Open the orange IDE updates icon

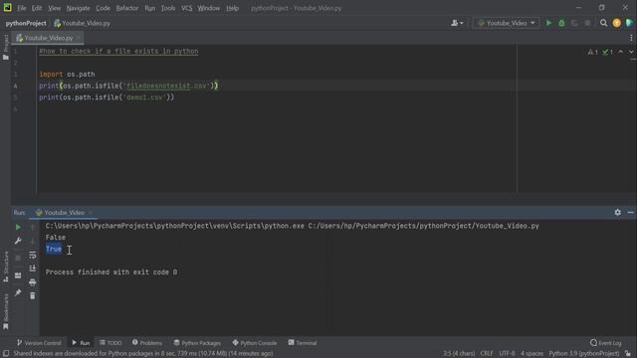click(x=617, y=23)
